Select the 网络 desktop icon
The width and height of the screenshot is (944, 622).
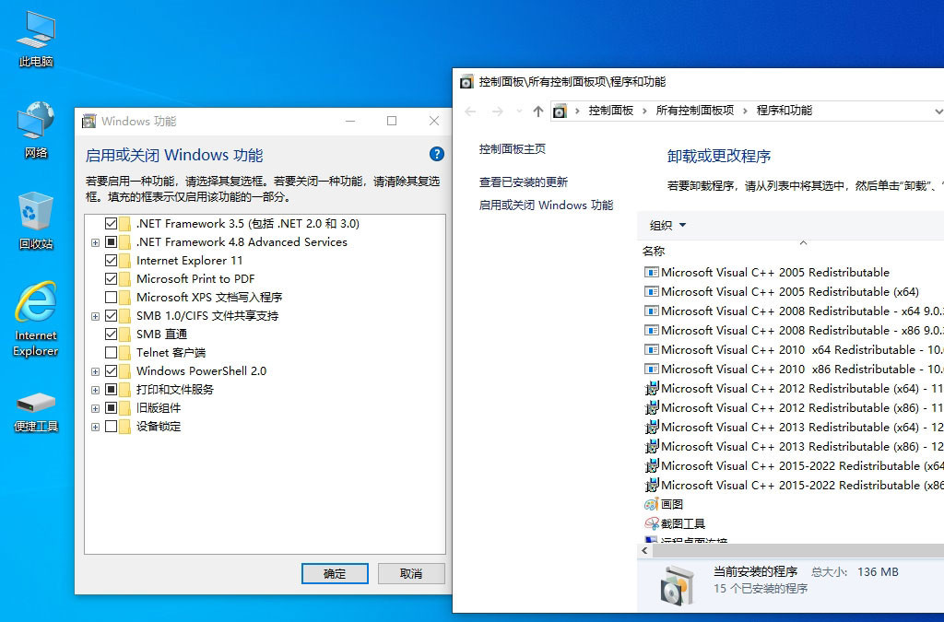click(x=36, y=130)
